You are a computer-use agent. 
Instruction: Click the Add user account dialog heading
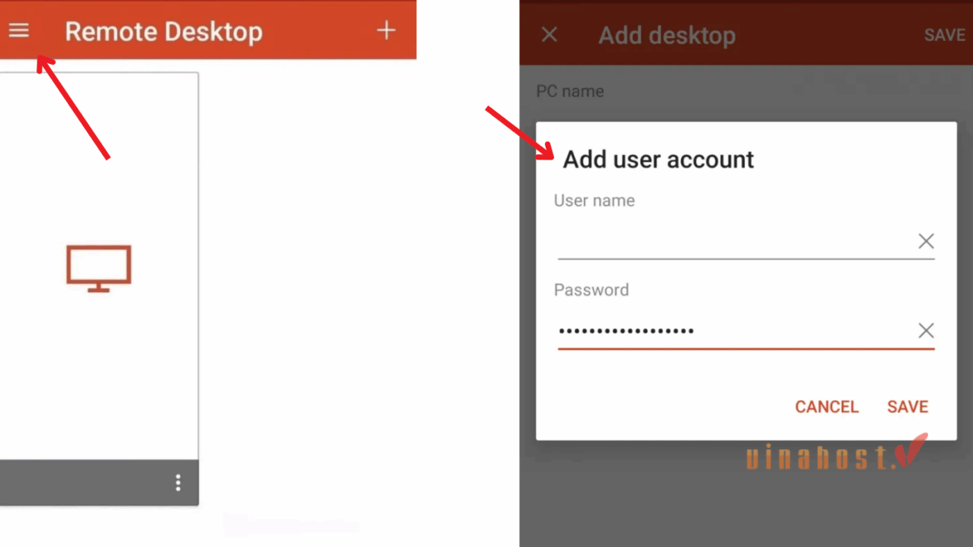click(x=658, y=160)
